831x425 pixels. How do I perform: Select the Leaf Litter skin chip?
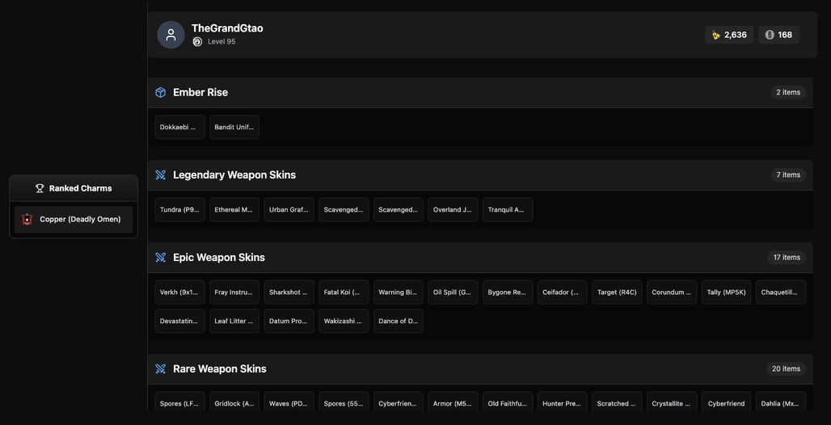tap(234, 321)
